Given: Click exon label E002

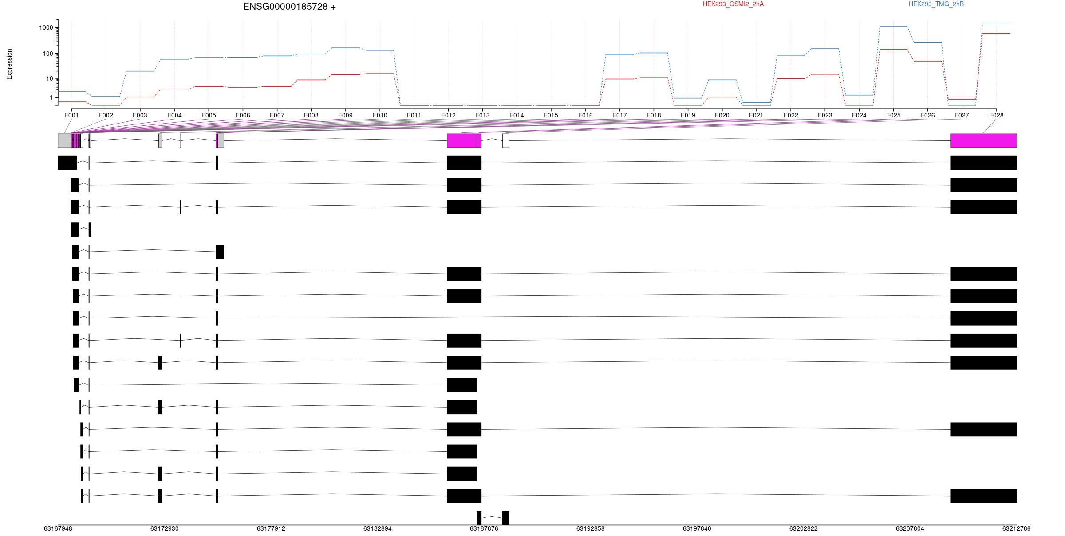Looking at the screenshot, I should tap(106, 115).
